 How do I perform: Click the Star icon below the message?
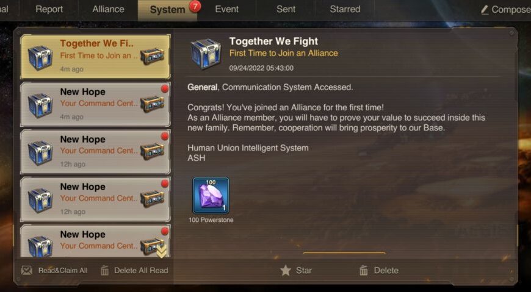tap(286, 270)
